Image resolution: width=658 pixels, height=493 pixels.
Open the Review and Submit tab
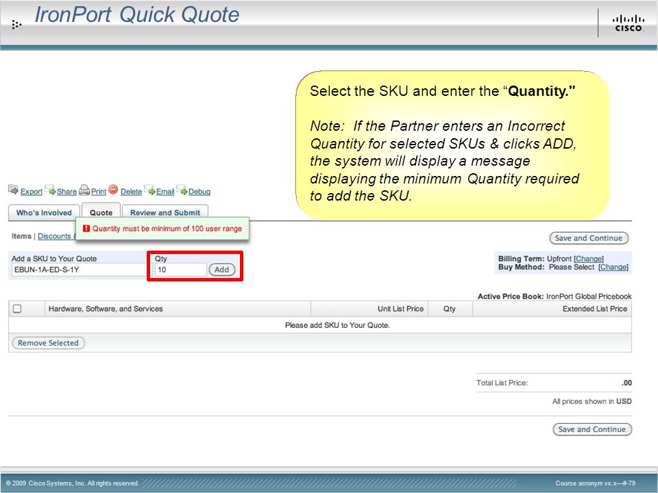point(165,213)
